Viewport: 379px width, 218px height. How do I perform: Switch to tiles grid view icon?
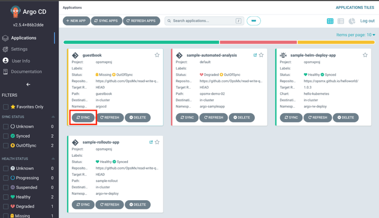pyautogui.click(x=330, y=21)
